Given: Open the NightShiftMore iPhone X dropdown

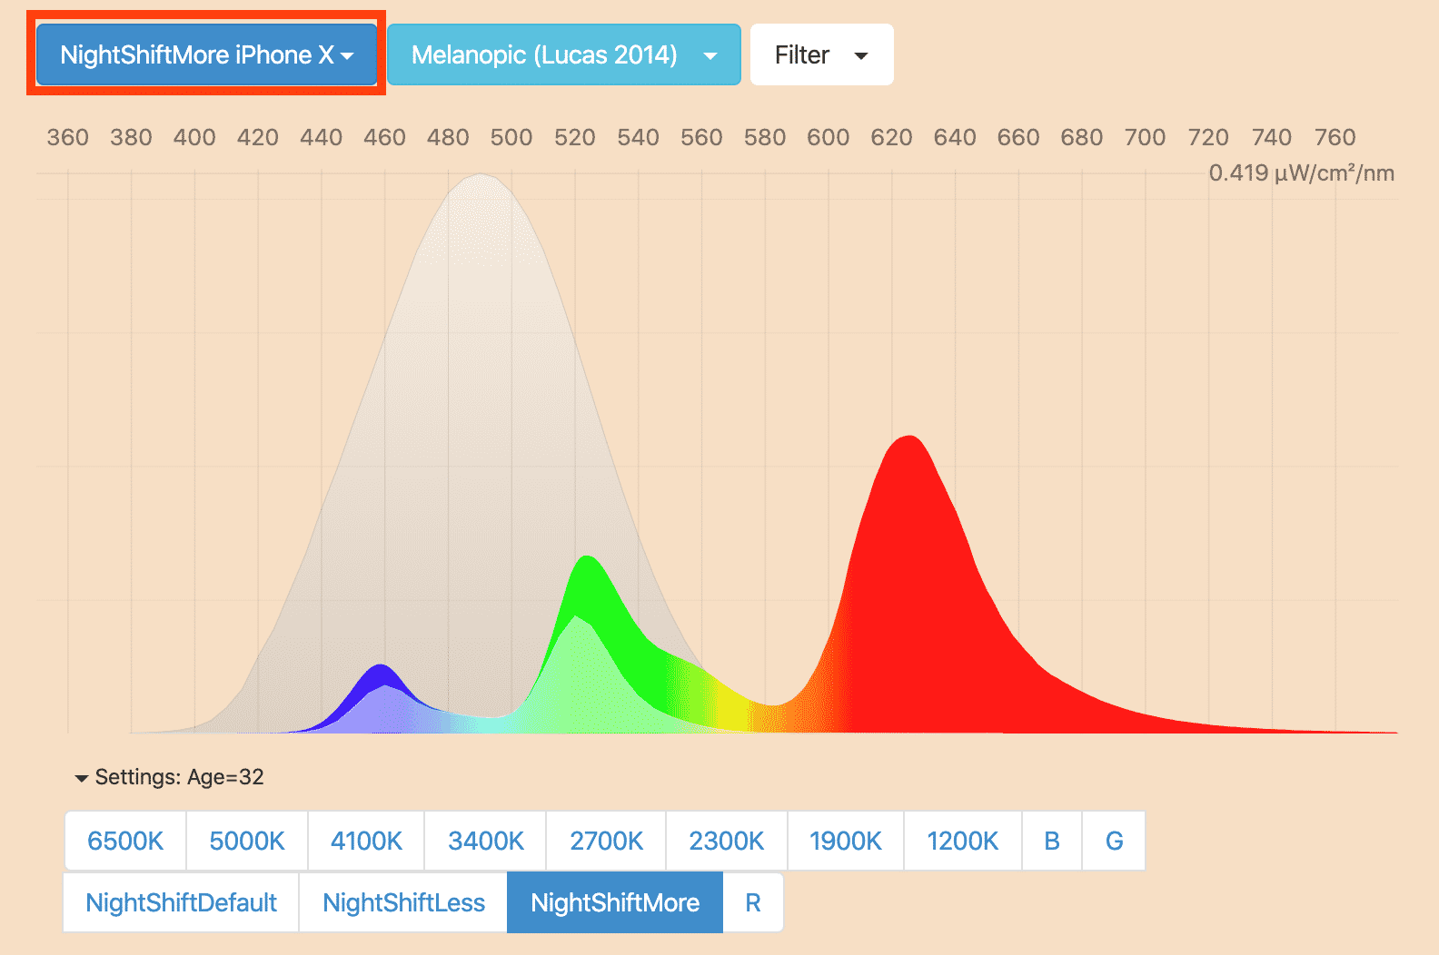Looking at the screenshot, I should pos(206,54).
